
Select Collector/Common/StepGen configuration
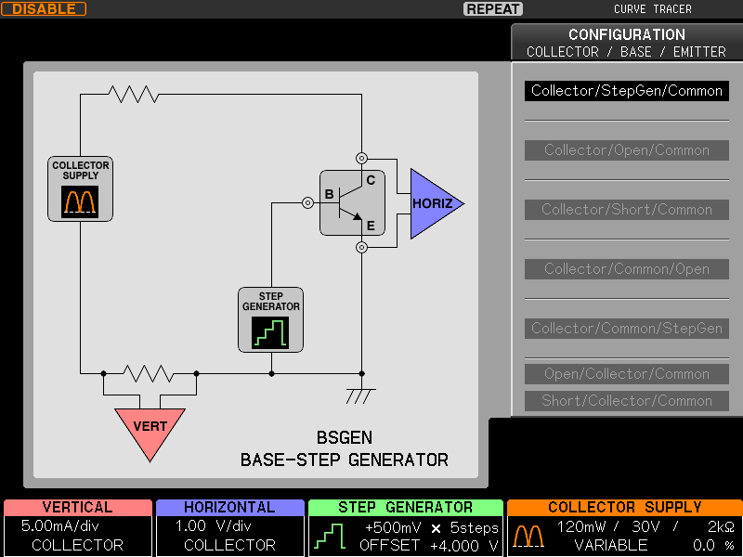pyautogui.click(x=626, y=329)
